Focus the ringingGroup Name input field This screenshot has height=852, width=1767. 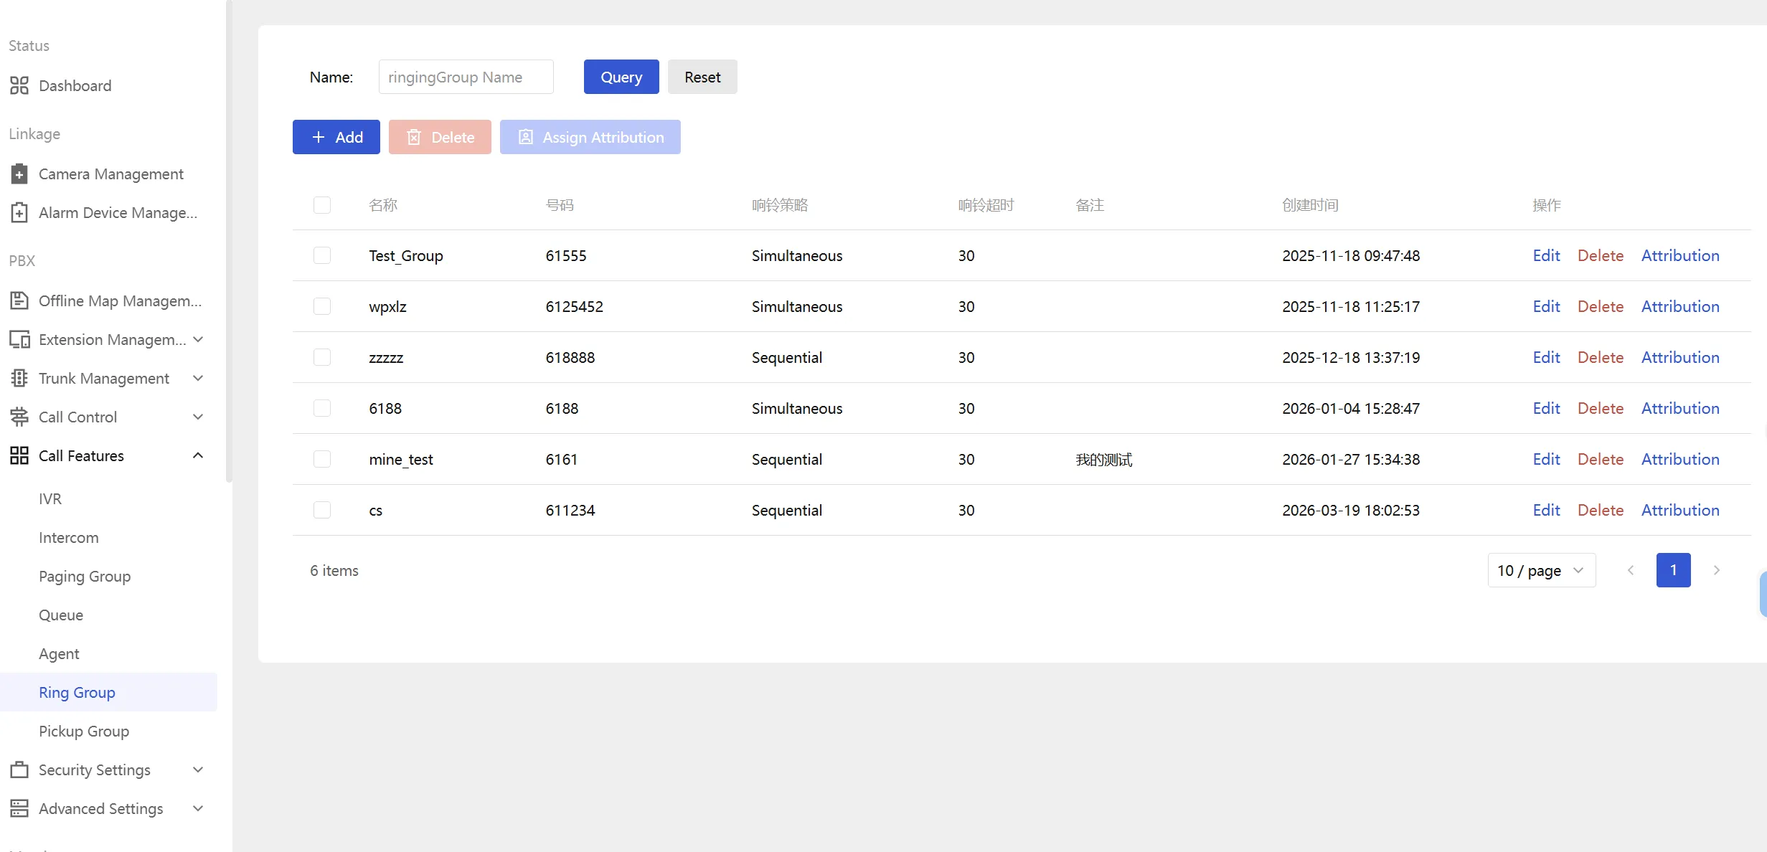pos(466,77)
